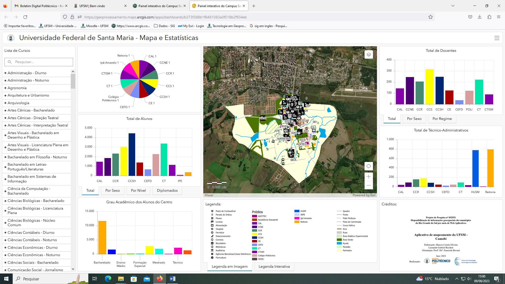
Task: Switch to Legenda Interativa tab
Action: 274,266
